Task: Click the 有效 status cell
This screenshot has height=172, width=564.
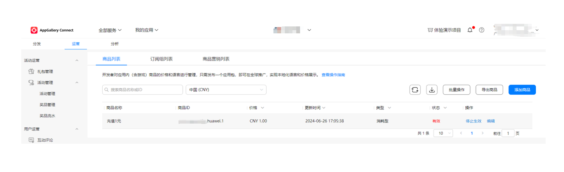Action: tap(436, 121)
